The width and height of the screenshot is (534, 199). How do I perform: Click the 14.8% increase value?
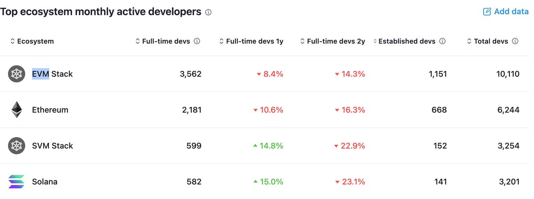(268, 146)
